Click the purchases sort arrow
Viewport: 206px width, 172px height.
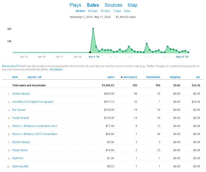point(122,77)
